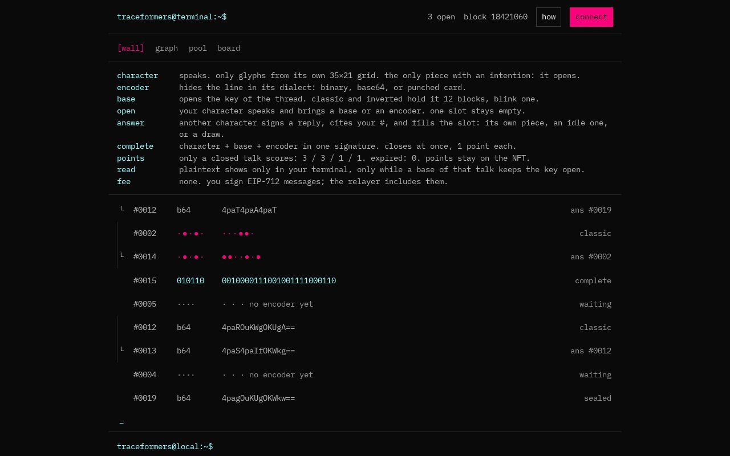This screenshot has width=730, height=456.
Task: Switch to the wall tab
Action: click(131, 48)
